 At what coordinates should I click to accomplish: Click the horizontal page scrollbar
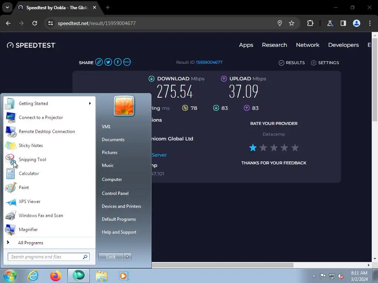[222, 265]
